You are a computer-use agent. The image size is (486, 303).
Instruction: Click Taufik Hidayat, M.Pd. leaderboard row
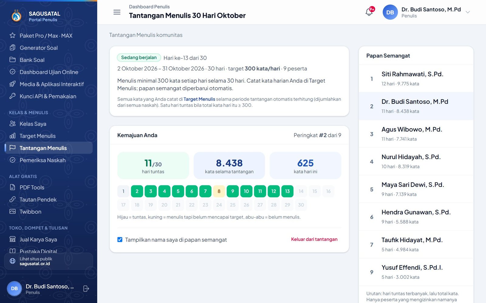point(416,245)
